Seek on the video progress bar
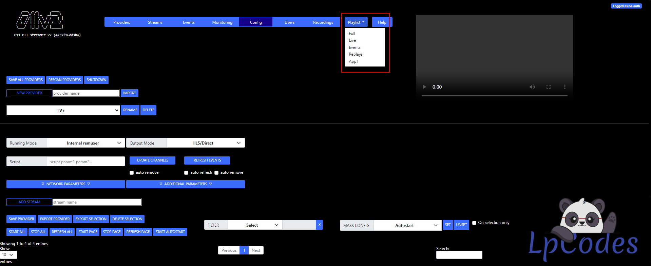This screenshot has width=651, height=266. pyautogui.click(x=494, y=96)
